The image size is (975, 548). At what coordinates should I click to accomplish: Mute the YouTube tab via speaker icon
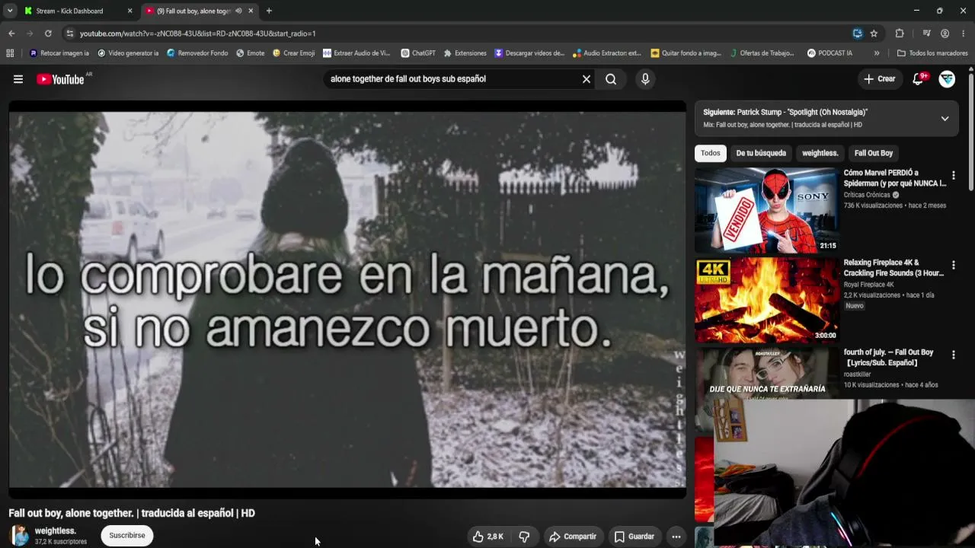(238, 11)
